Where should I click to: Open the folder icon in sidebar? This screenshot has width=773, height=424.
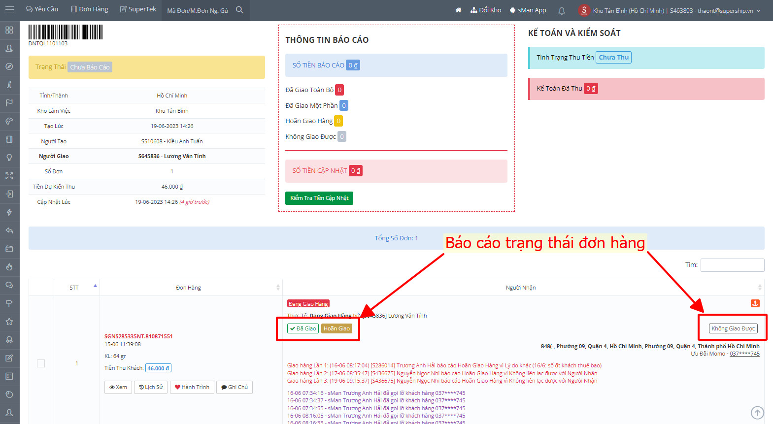(9, 249)
